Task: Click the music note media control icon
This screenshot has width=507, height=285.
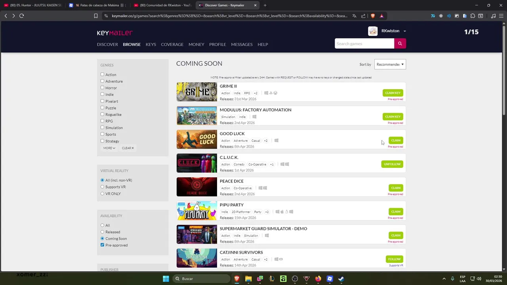Action: (x=493, y=16)
